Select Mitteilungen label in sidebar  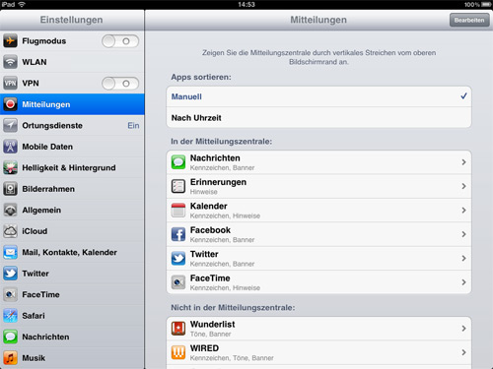(x=46, y=104)
